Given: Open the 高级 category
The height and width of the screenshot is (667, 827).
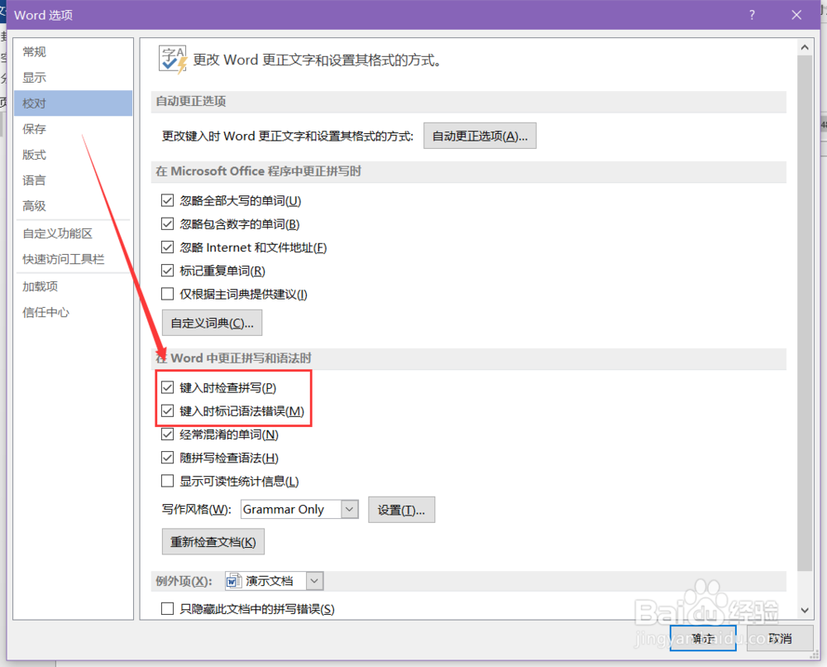Looking at the screenshot, I should click(74, 206).
